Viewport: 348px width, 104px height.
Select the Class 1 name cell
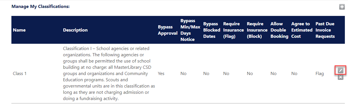[x=20, y=74]
